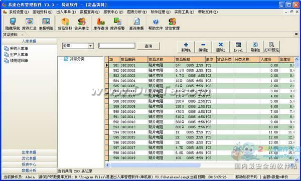Expand the 出库单据 sidebar section
Screen dimensions: 301x181
pos(29,152)
